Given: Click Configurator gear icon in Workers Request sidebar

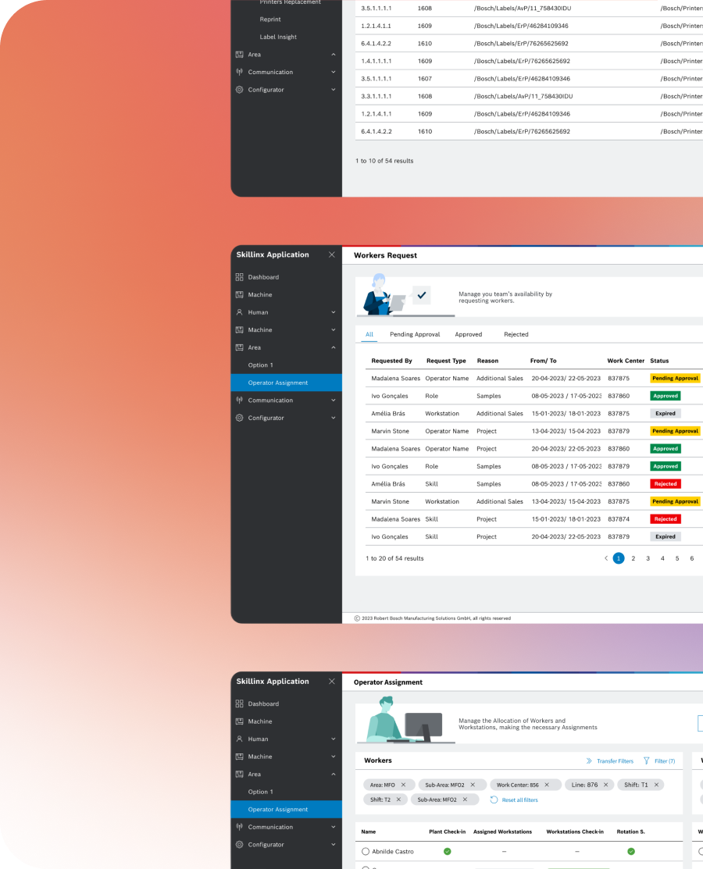Looking at the screenshot, I should [x=240, y=418].
